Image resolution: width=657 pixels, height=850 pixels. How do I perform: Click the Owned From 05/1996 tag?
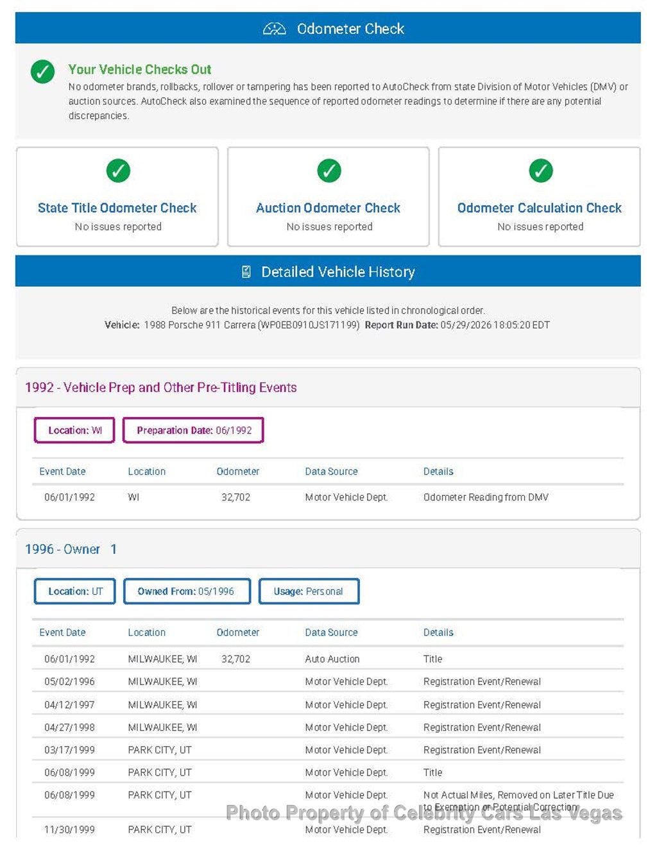(x=187, y=591)
